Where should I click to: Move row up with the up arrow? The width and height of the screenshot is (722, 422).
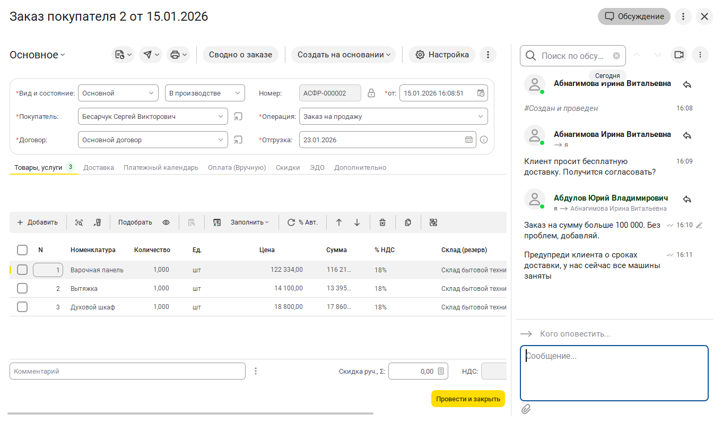pos(339,222)
